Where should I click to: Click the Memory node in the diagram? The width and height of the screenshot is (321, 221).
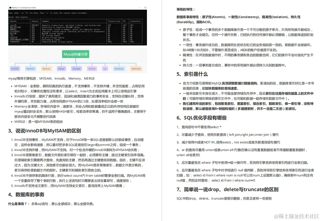coord(46,68)
